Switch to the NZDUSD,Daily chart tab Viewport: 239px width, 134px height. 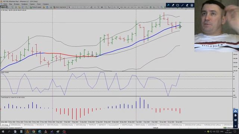[x=164, y=125]
